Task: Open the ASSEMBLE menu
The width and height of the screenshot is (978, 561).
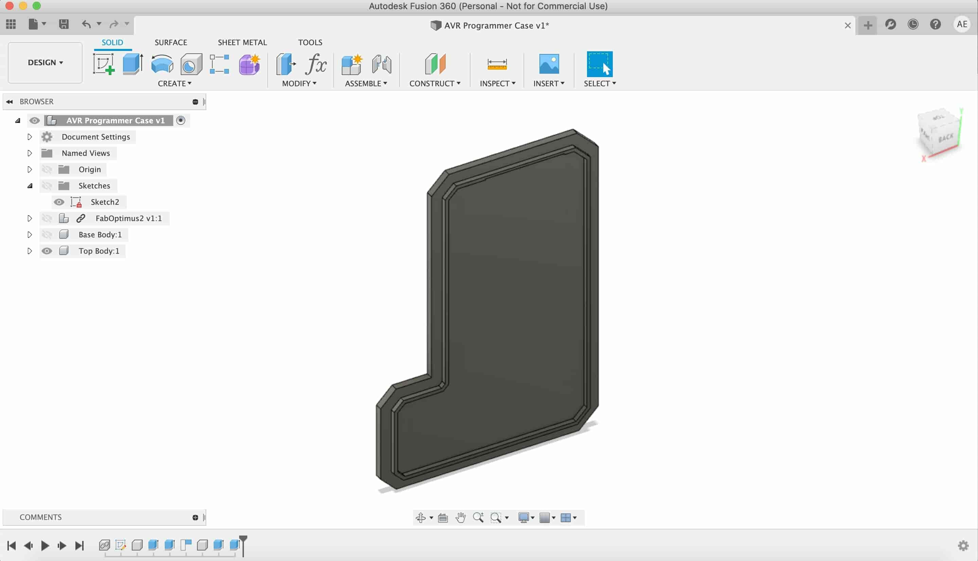Action: click(x=366, y=84)
